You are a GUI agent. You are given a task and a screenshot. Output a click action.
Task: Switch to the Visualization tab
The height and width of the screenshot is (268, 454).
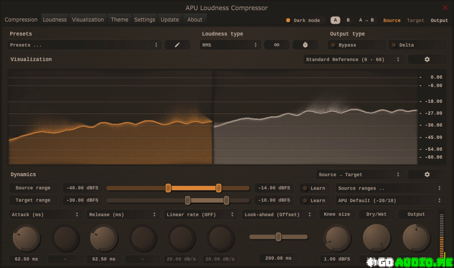point(88,20)
